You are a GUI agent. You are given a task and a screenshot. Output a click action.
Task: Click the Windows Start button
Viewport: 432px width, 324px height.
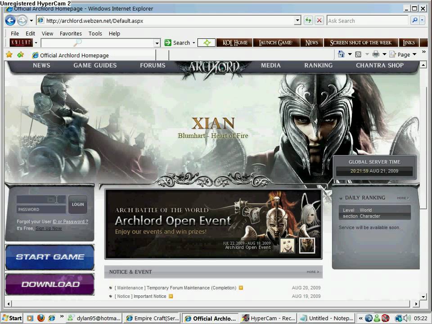click(12, 318)
